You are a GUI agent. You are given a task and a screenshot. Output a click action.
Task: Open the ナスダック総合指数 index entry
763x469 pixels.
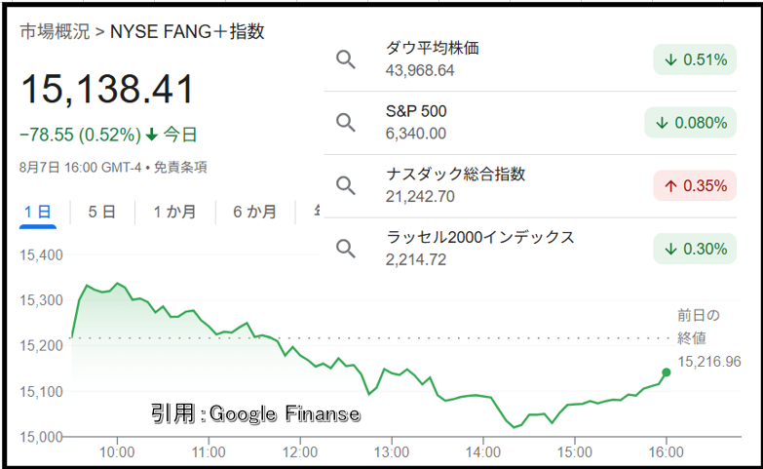pos(530,185)
